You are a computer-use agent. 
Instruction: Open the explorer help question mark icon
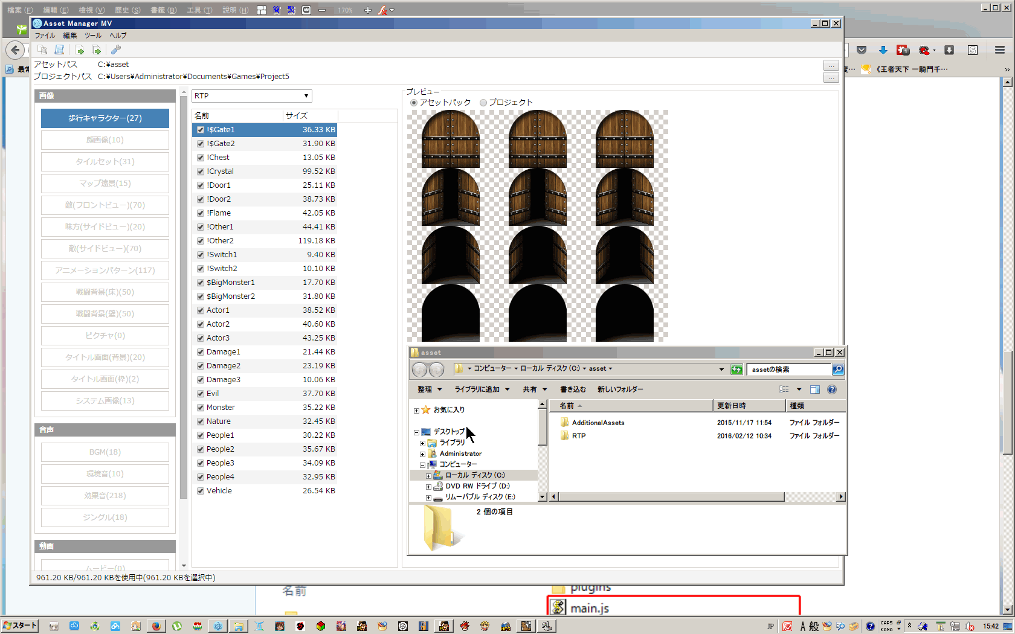tap(832, 389)
